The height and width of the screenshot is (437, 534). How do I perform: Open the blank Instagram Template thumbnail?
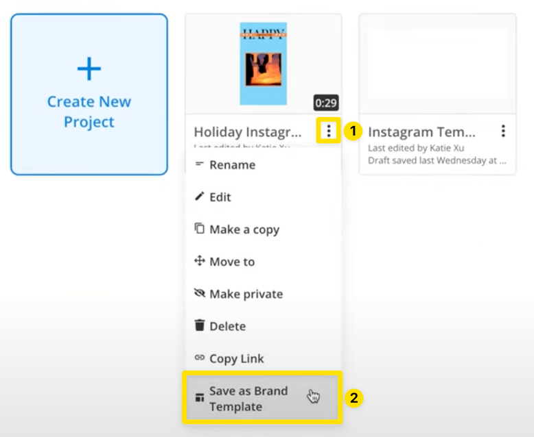tap(437, 64)
